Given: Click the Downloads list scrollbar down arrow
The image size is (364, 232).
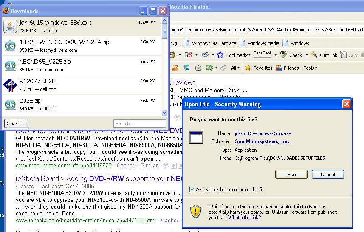Looking at the screenshot, I should coord(164,113).
